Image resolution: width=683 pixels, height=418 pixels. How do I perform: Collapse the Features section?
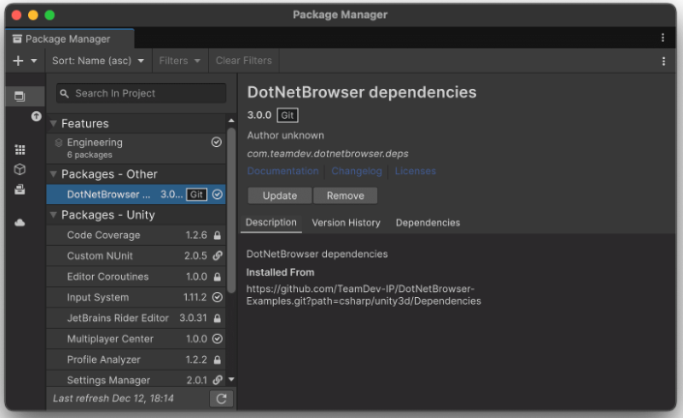[53, 123]
